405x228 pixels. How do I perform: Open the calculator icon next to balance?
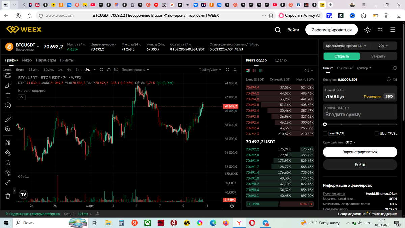[395, 80]
